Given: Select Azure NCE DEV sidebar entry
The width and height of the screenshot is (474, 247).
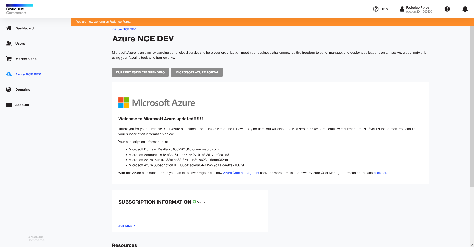Looking at the screenshot, I should pos(28,74).
